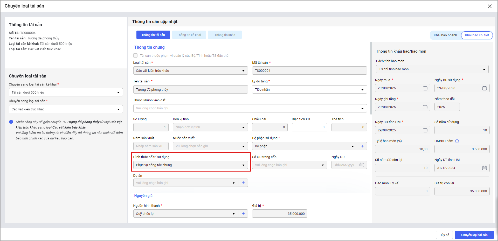The height and width of the screenshot is (241, 498).
Task: Confirm with Chuyển loại tài sản button
Action: 474,235
